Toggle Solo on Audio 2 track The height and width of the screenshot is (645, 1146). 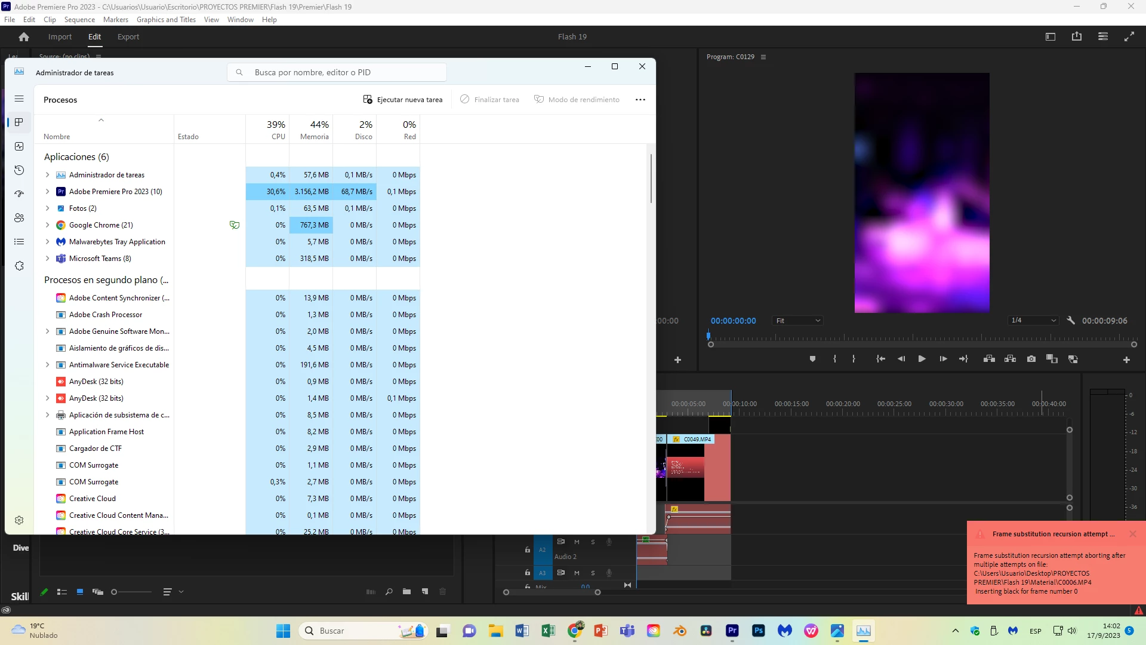(593, 542)
